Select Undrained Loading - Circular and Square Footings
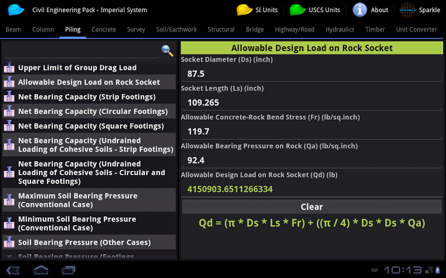 coord(89,172)
